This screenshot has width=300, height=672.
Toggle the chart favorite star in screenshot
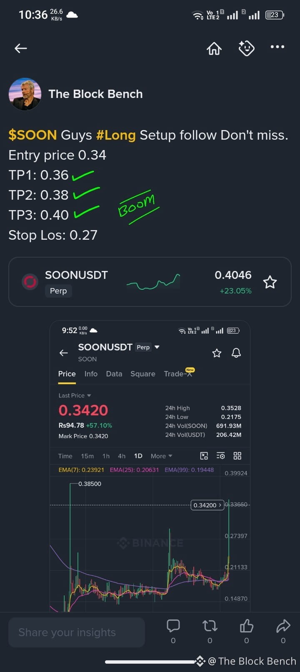pyautogui.click(x=217, y=353)
